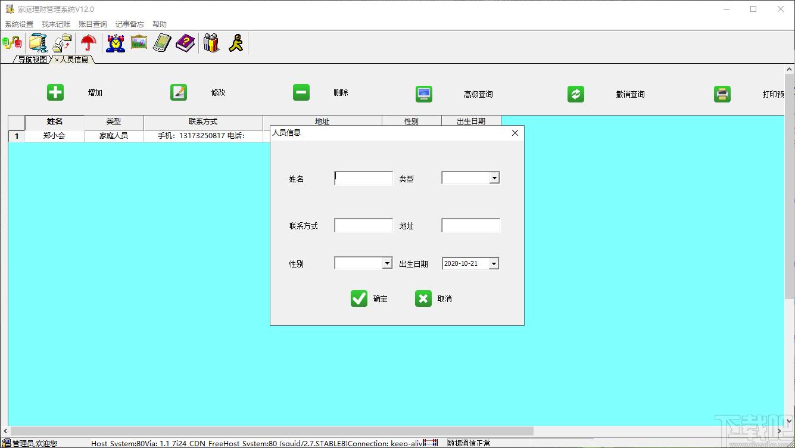Click the 性别 column header

(x=411, y=121)
